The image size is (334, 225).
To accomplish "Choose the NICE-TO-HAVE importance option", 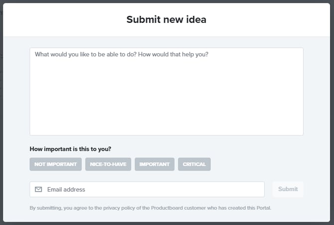I will click(x=108, y=164).
